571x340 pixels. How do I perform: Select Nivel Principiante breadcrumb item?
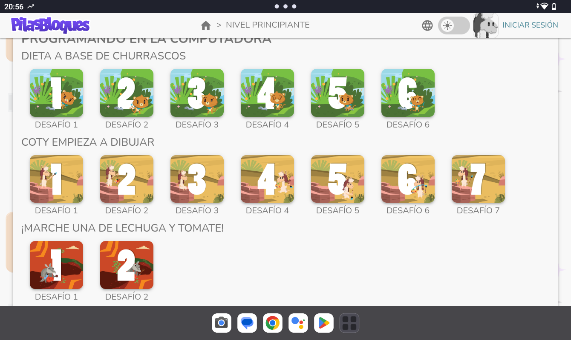[x=268, y=25]
